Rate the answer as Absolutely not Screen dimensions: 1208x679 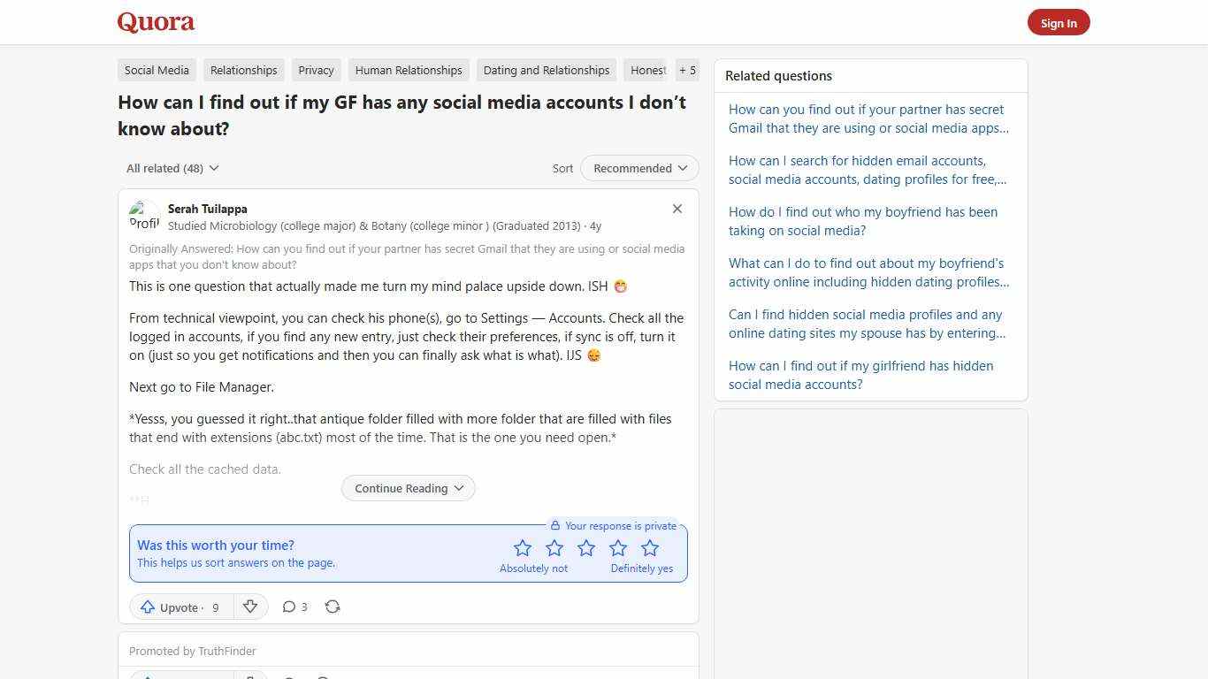pyautogui.click(x=523, y=548)
